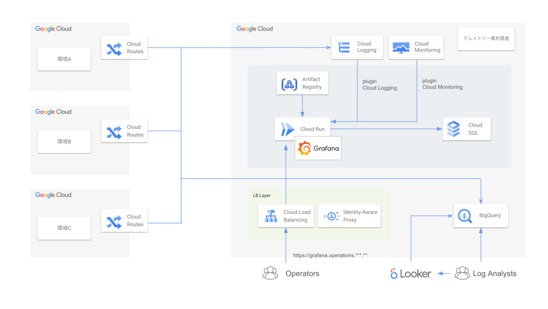Click the Log Analysts people icon
The image size is (548, 309).
pyautogui.click(x=463, y=273)
